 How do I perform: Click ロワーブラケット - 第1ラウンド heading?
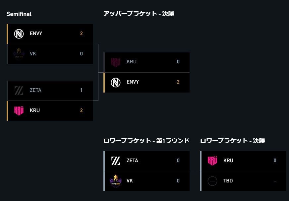point(146,141)
